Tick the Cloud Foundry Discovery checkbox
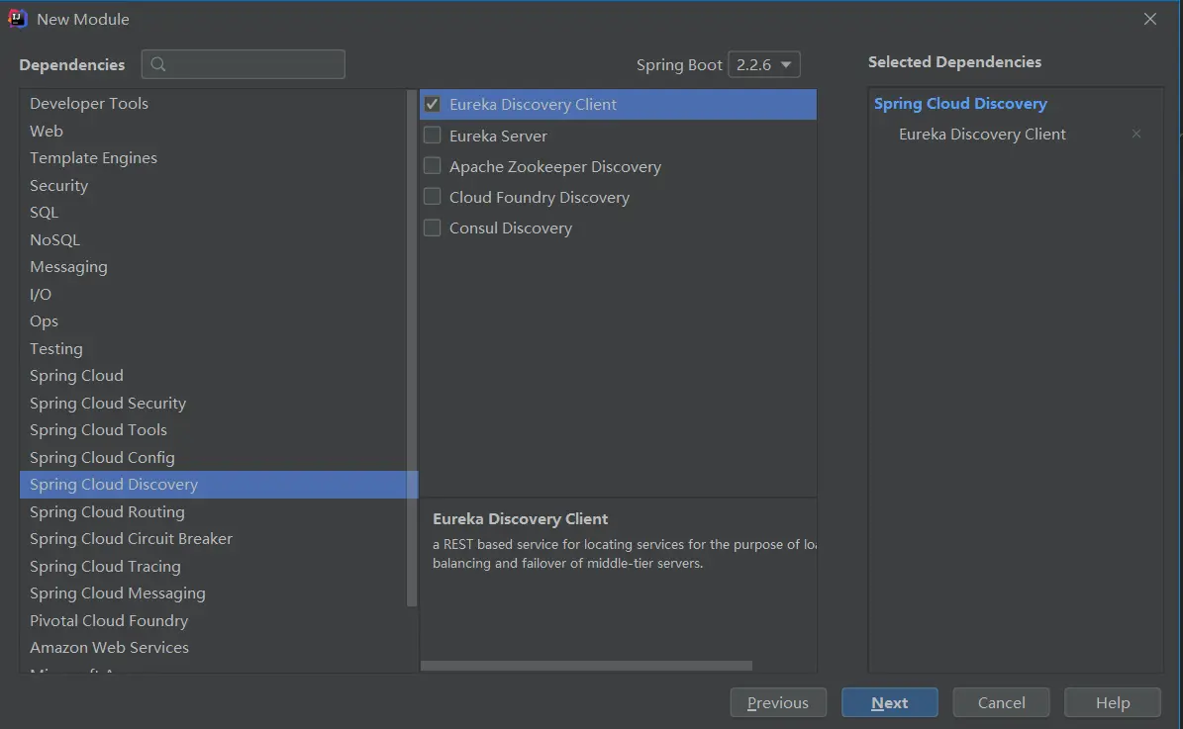The width and height of the screenshot is (1183, 729). click(x=433, y=197)
